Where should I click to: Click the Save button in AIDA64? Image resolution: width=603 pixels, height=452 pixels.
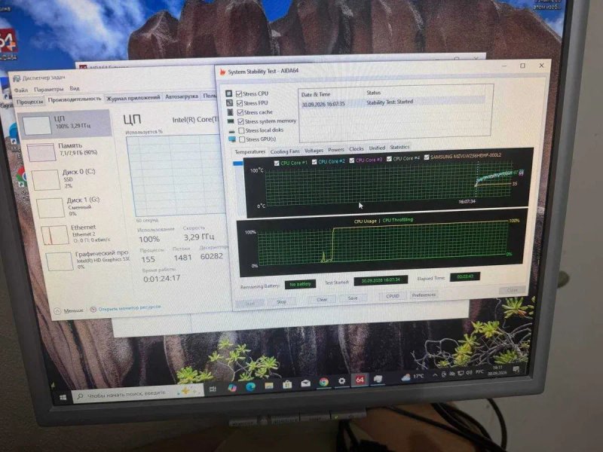pyautogui.click(x=353, y=298)
